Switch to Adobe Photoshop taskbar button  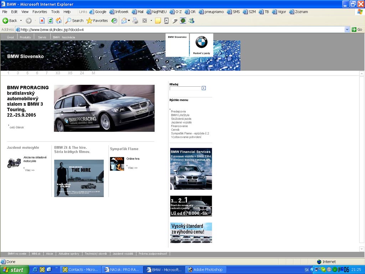click(x=205, y=270)
